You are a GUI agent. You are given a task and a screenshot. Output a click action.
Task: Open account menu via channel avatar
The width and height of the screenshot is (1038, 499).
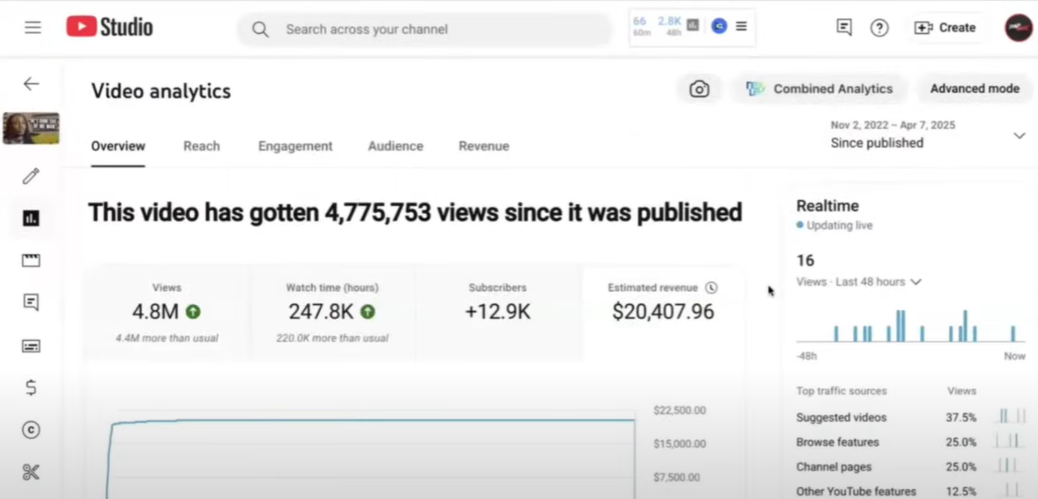coord(1017,27)
